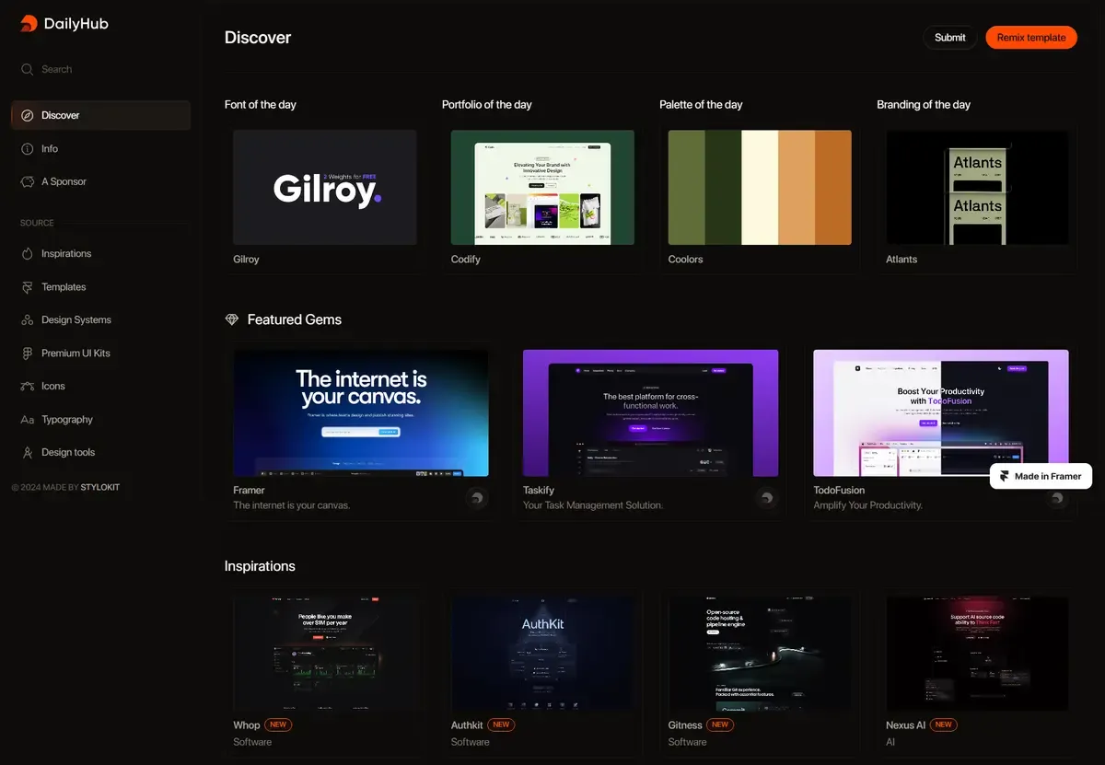Click the orange swatch in Coolors palette

point(833,187)
